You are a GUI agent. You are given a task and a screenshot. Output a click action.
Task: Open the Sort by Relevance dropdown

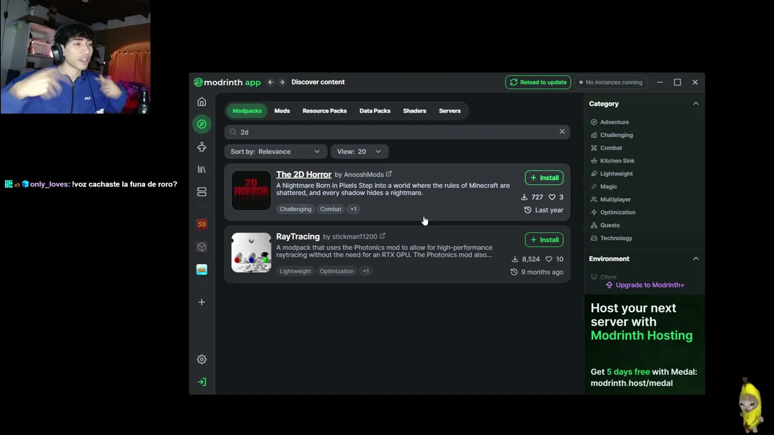click(276, 152)
